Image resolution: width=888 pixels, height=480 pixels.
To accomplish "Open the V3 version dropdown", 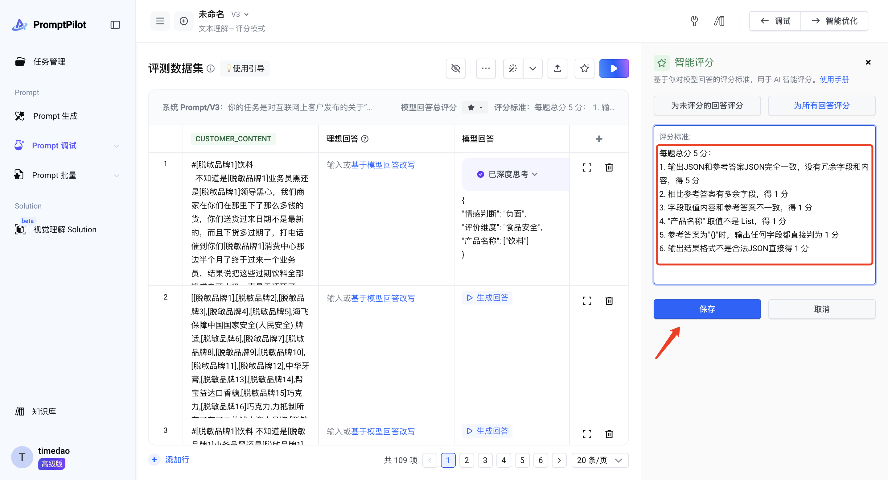I will pos(240,14).
